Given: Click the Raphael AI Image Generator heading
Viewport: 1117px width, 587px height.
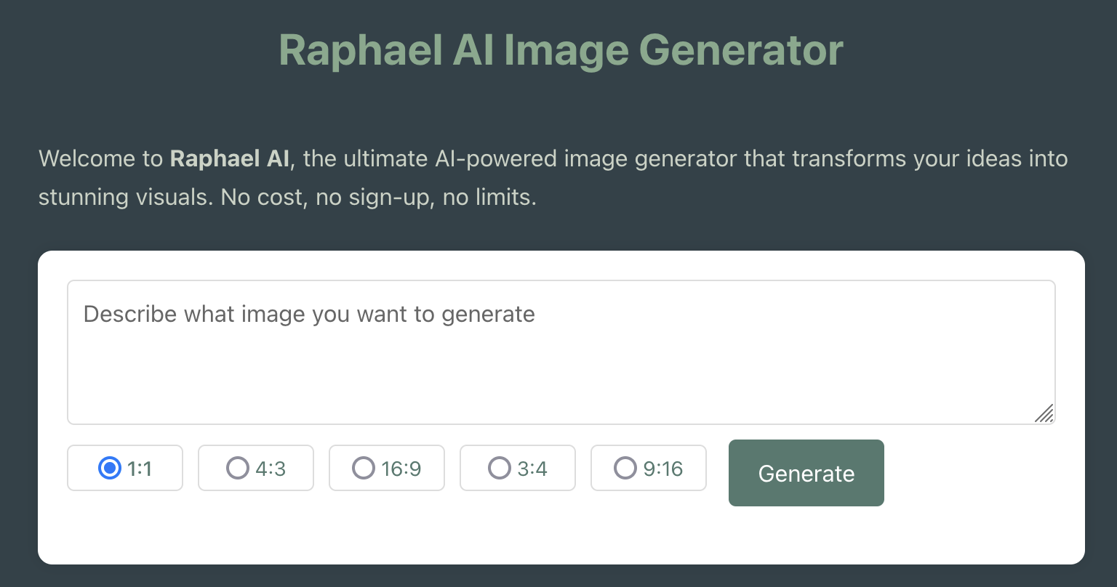Looking at the screenshot, I should pyautogui.click(x=560, y=49).
